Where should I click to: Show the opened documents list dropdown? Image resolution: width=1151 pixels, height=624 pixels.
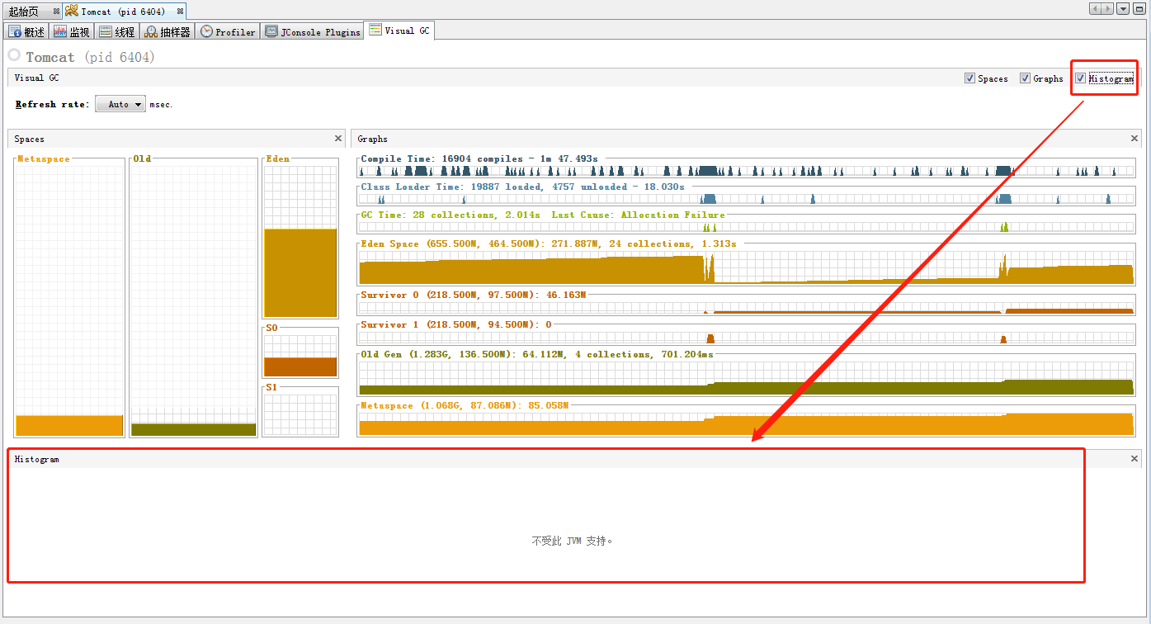pos(1123,9)
